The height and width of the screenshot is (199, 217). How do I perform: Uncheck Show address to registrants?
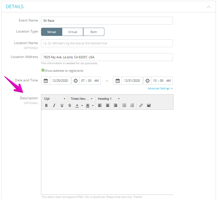(43, 70)
